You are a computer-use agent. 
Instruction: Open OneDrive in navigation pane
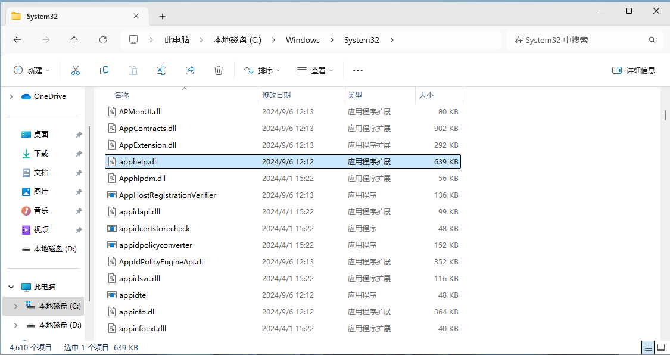(44, 96)
